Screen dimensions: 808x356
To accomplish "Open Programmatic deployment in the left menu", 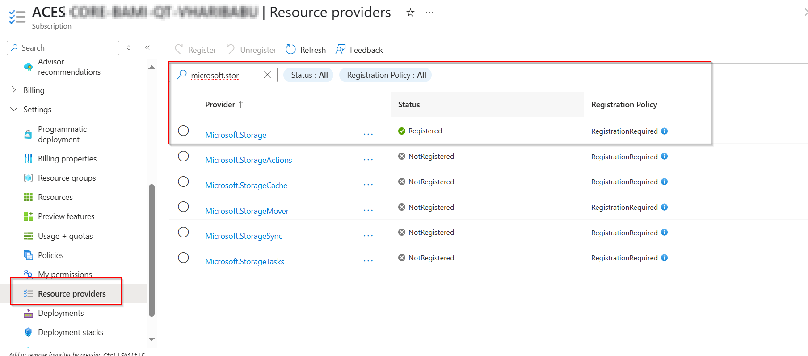I will (62, 134).
